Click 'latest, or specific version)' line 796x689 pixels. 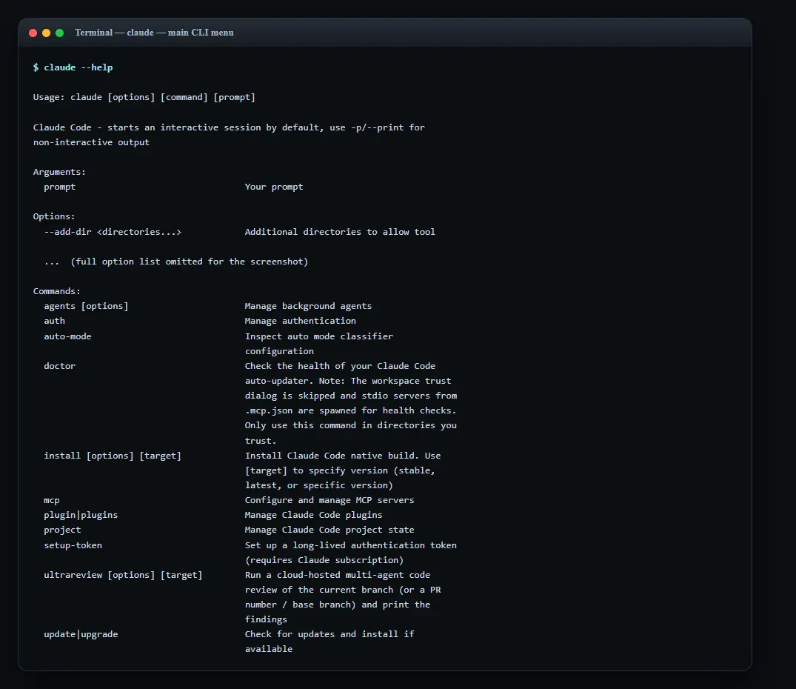point(319,485)
